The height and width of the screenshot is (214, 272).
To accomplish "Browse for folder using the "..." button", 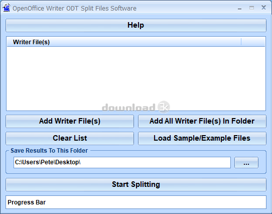I will pyautogui.click(x=246, y=163).
